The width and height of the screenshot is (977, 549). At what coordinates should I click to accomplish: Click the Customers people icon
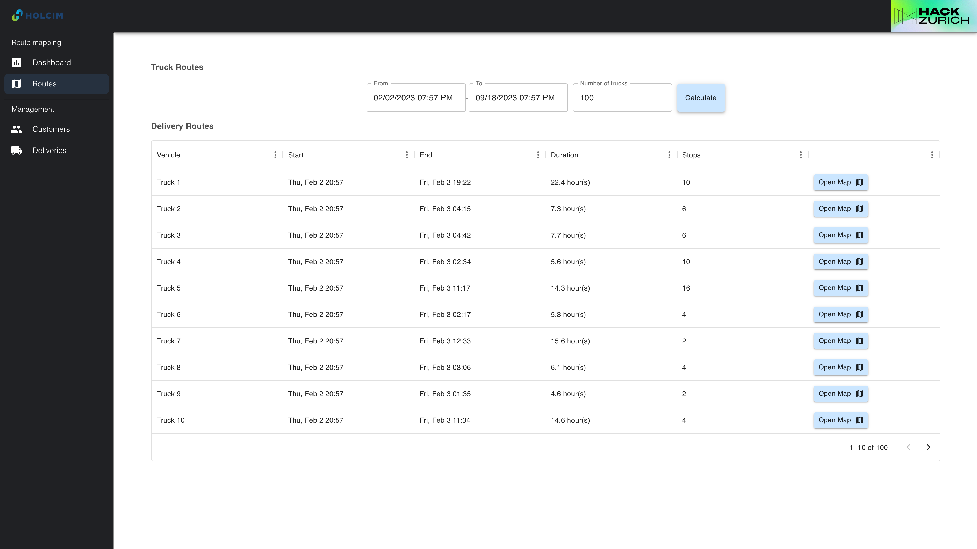16,129
